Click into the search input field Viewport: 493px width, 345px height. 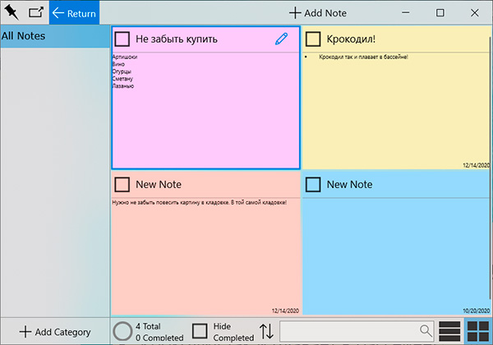tap(349, 330)
